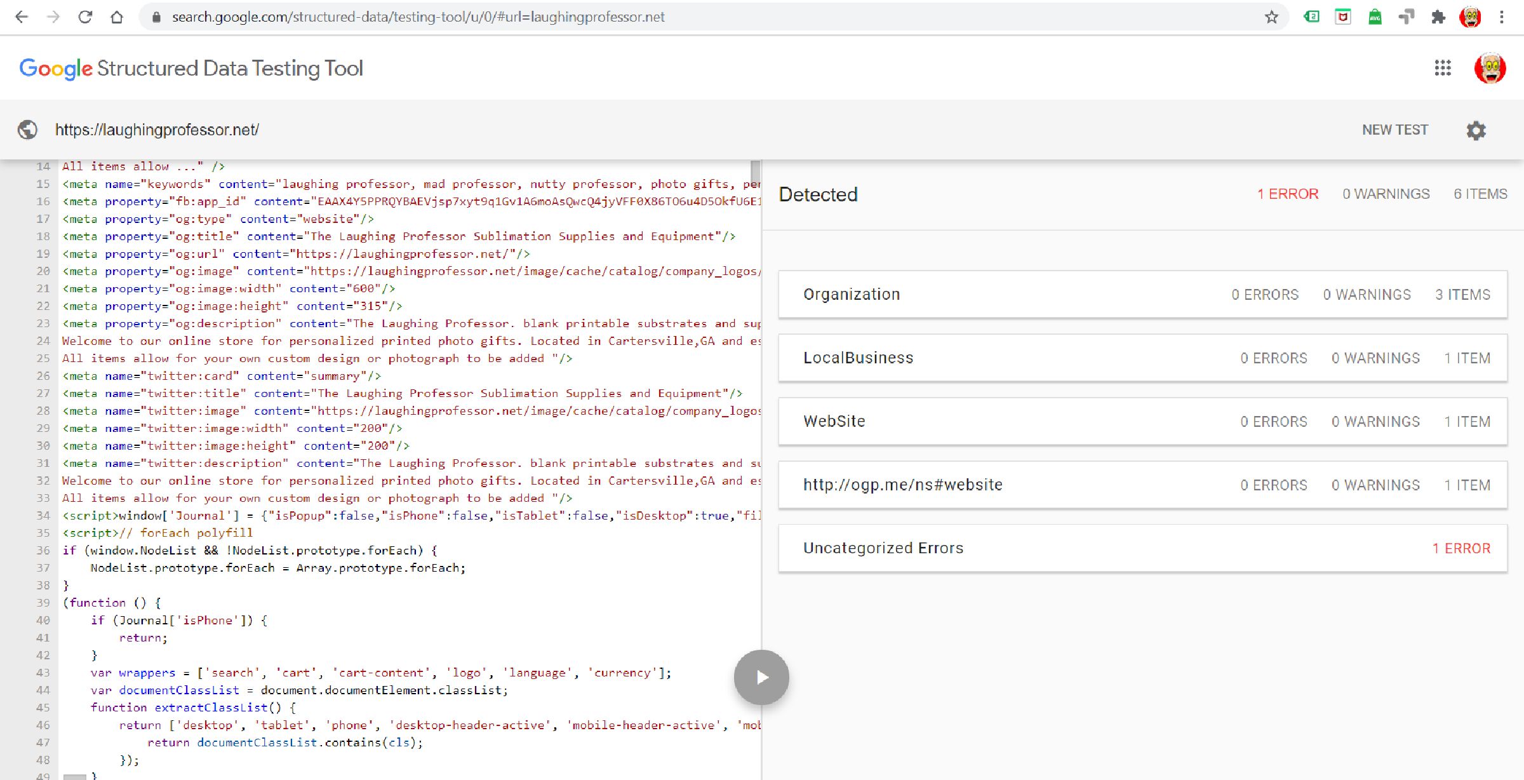
Task: Click the 0 WARNINGS summary text
Action: 1386,194
